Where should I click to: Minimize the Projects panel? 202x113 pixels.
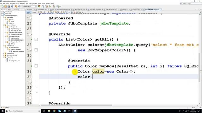[24, 10]
